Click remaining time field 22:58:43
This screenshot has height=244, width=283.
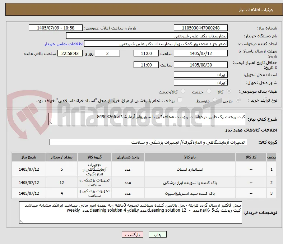[x=70, y=53]
